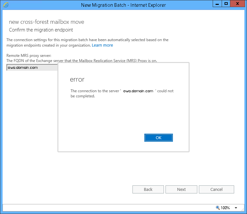Cancel the migration batch wizard

(217, 189)
